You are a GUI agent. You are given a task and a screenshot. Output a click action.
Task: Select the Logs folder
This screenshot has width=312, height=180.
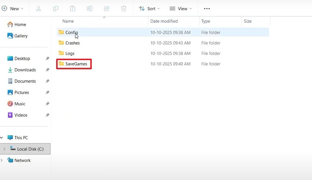(x=163, y=53)
